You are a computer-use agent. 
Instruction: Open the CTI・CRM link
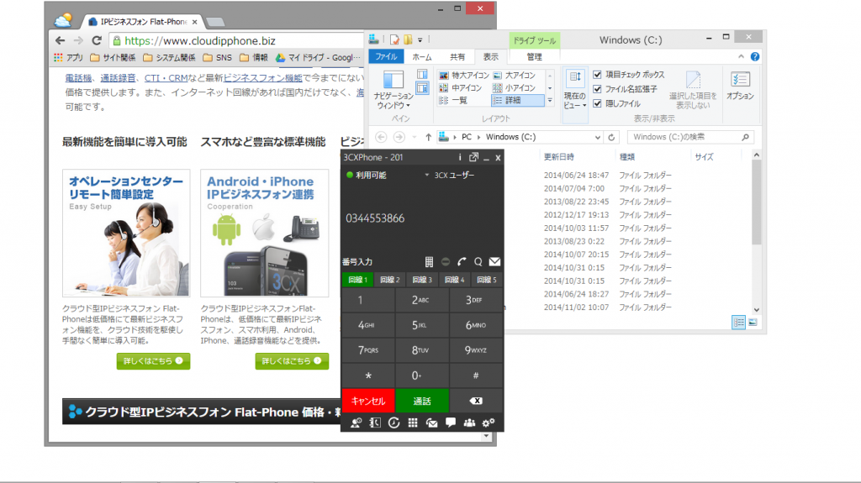pos(166,78)
